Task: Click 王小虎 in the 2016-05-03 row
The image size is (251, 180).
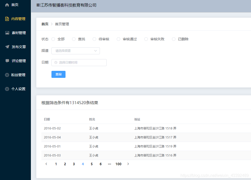Action: [x=94, y=155]
